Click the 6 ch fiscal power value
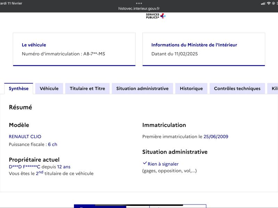The height and width of the screenshot is (208, 278). point(52,145)
